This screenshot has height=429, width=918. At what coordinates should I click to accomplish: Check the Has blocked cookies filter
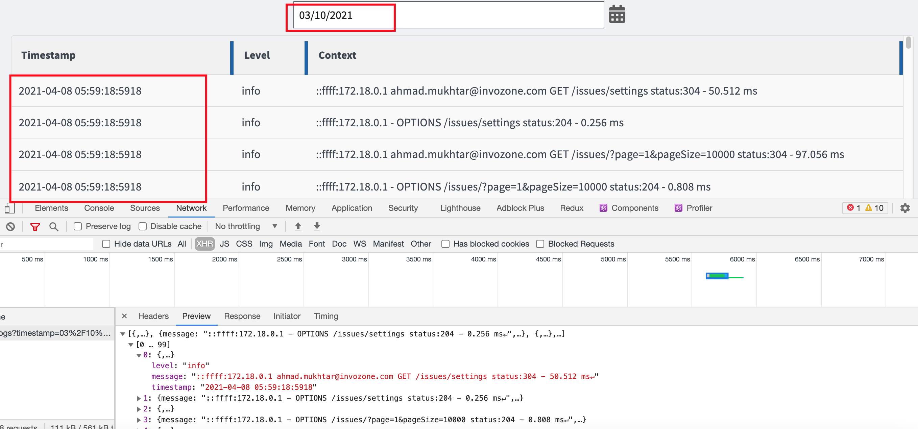tap(445, 244)
